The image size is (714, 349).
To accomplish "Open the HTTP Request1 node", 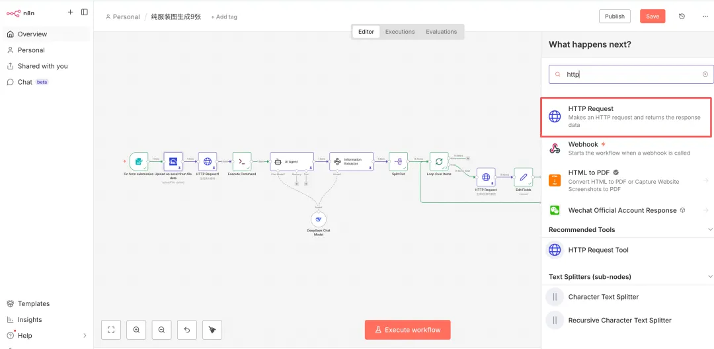I will (x=207, y=161).
